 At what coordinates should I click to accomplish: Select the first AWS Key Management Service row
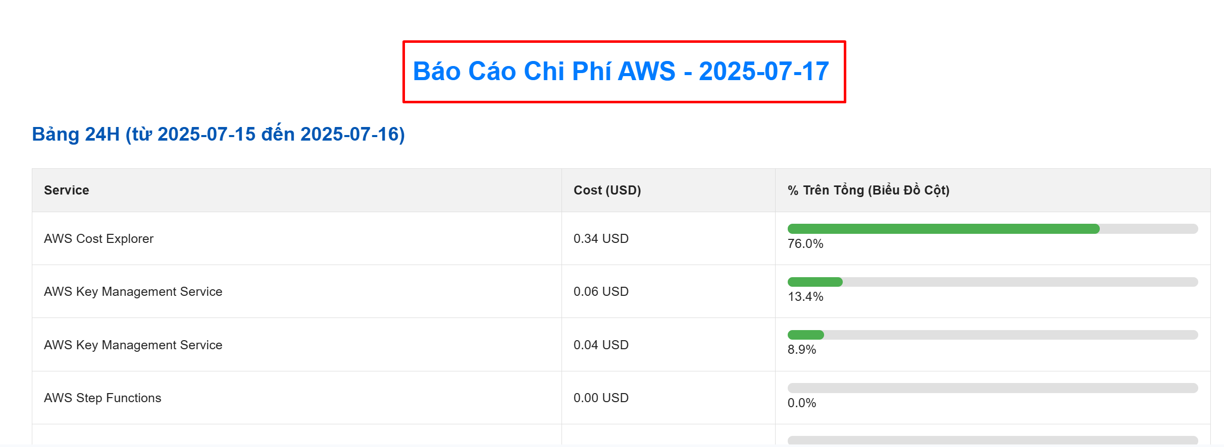133,291
